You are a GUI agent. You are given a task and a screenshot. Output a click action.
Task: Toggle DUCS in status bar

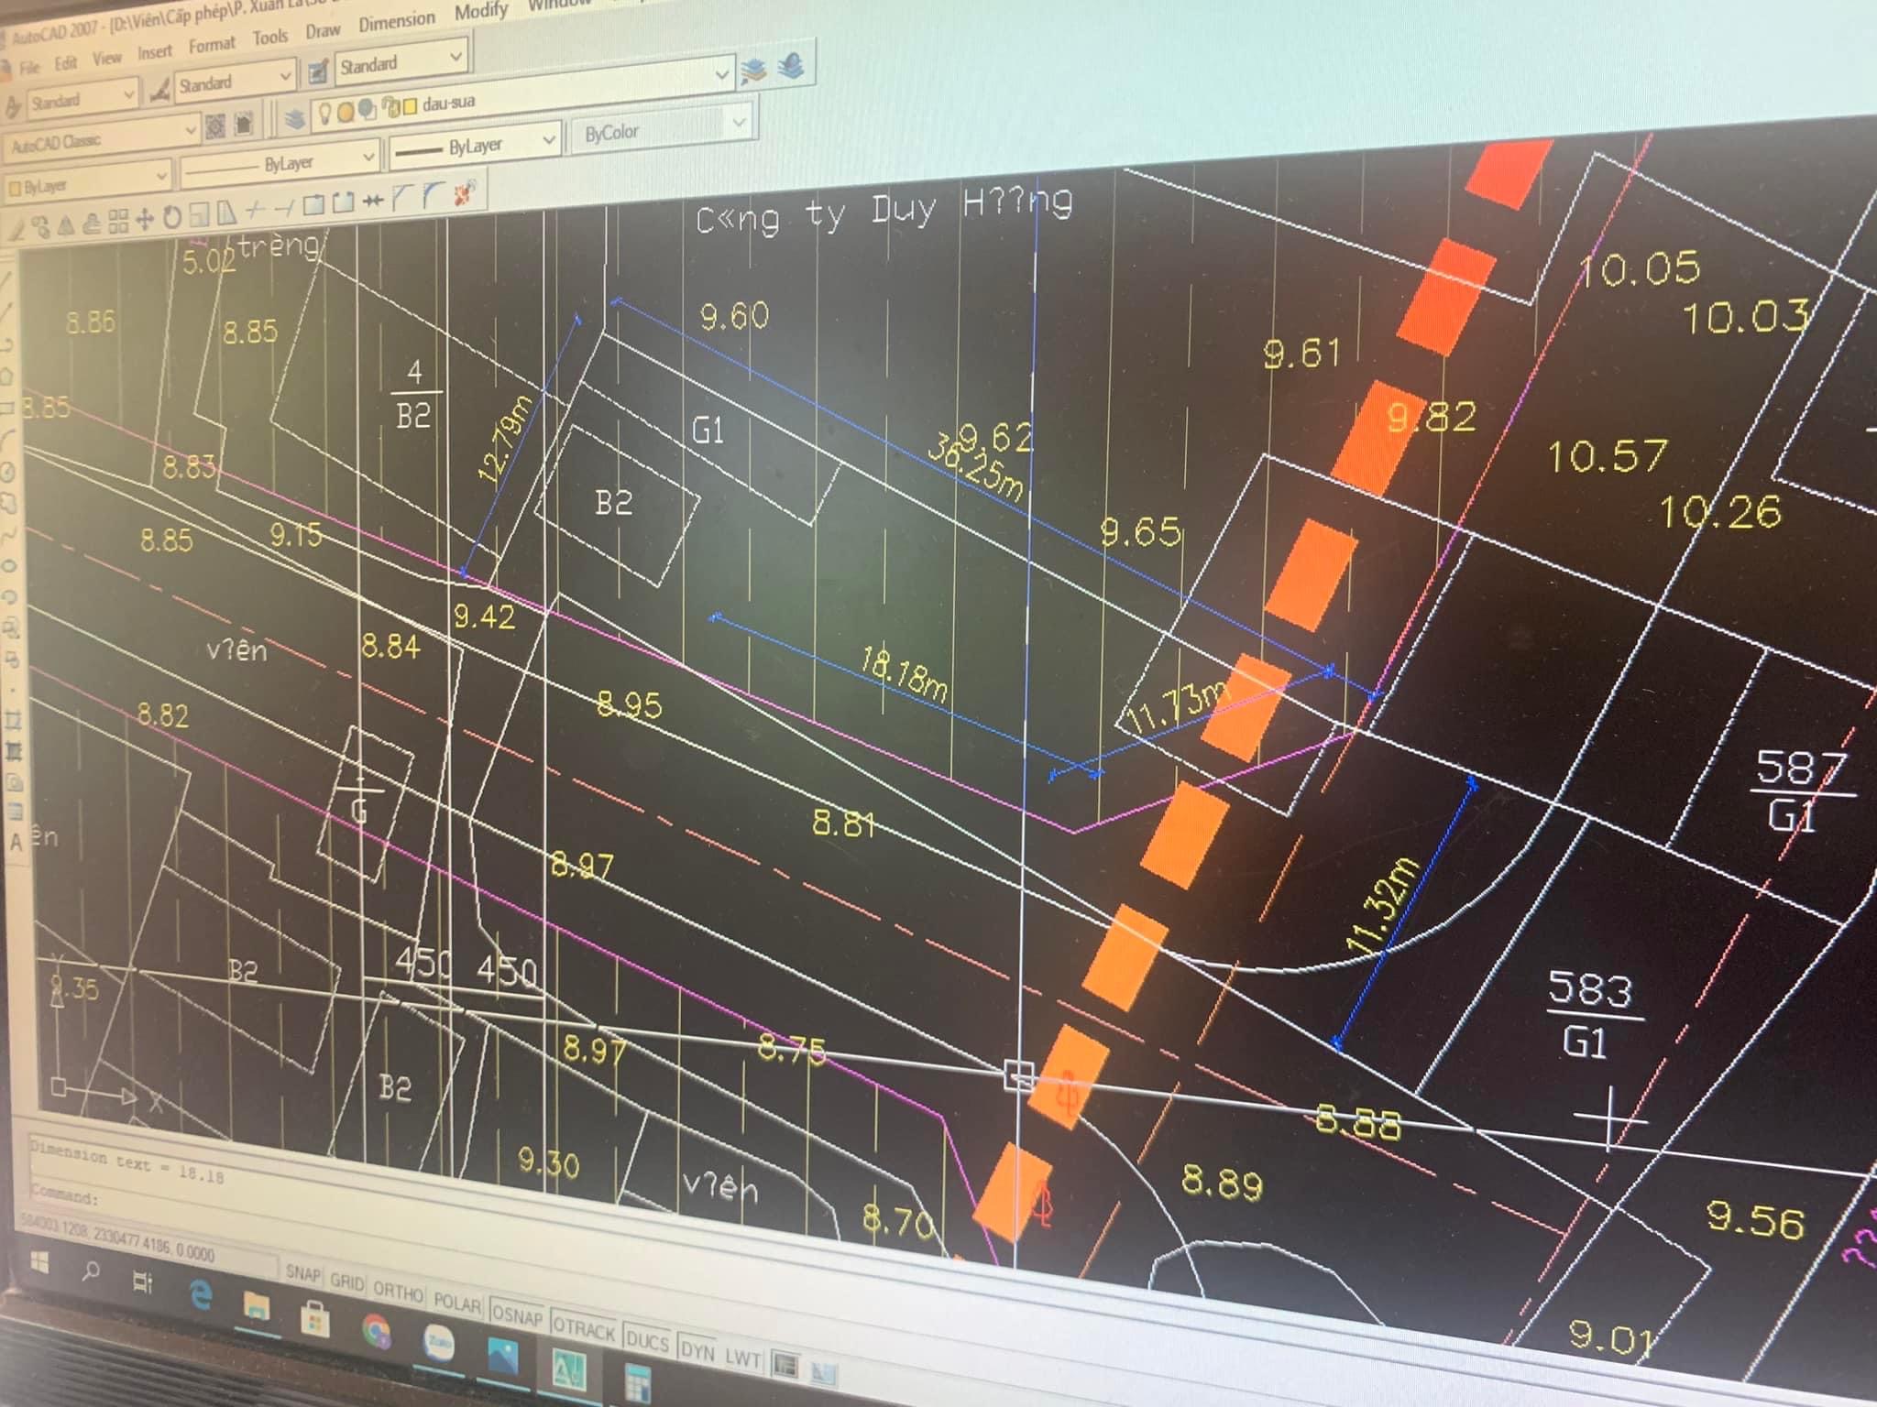pyautogui.click(x=647, y=1340)
